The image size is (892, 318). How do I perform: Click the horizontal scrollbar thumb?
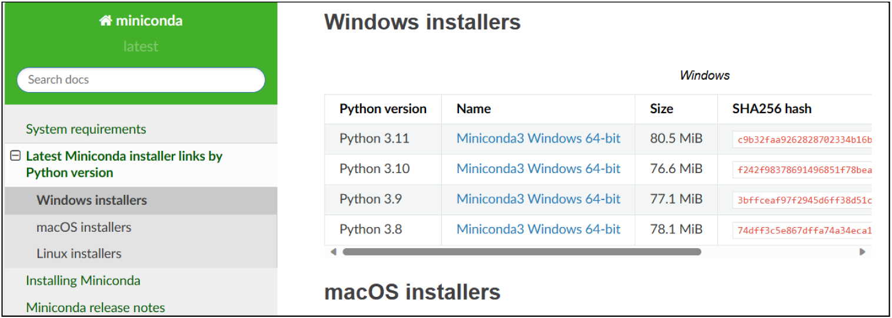coord(522,252)
